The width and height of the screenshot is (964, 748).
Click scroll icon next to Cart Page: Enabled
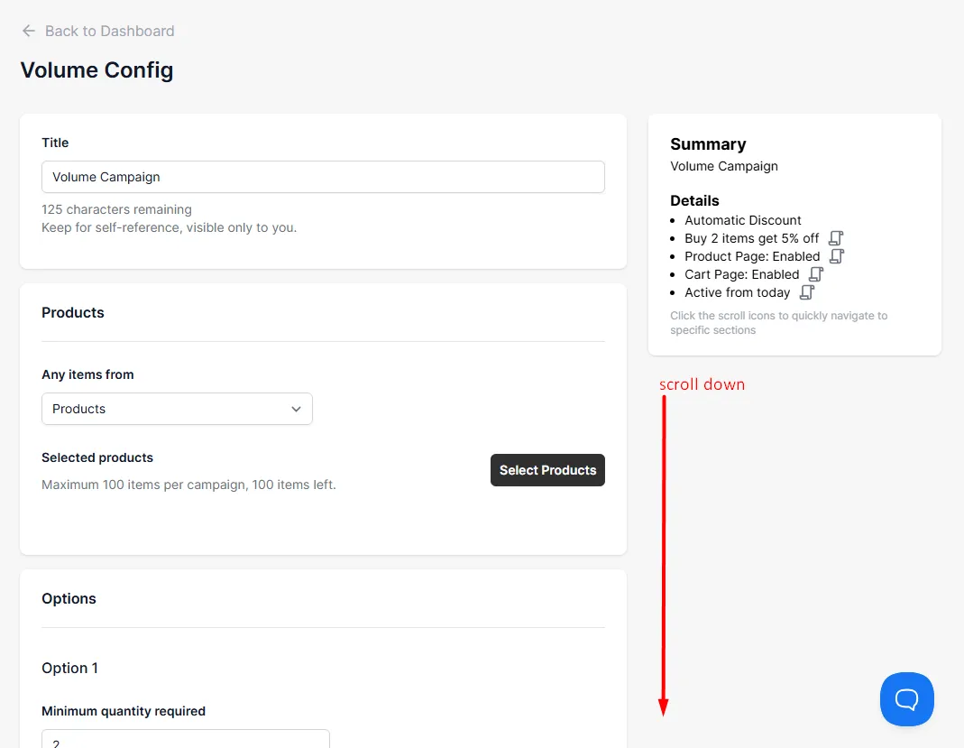tap(816, 274)
